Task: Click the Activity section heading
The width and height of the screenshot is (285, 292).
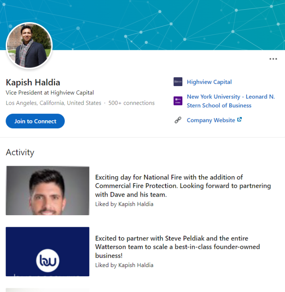Action: (20, 152)
